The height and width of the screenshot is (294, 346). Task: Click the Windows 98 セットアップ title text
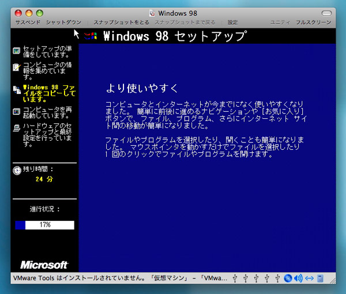tap(175, 36)
